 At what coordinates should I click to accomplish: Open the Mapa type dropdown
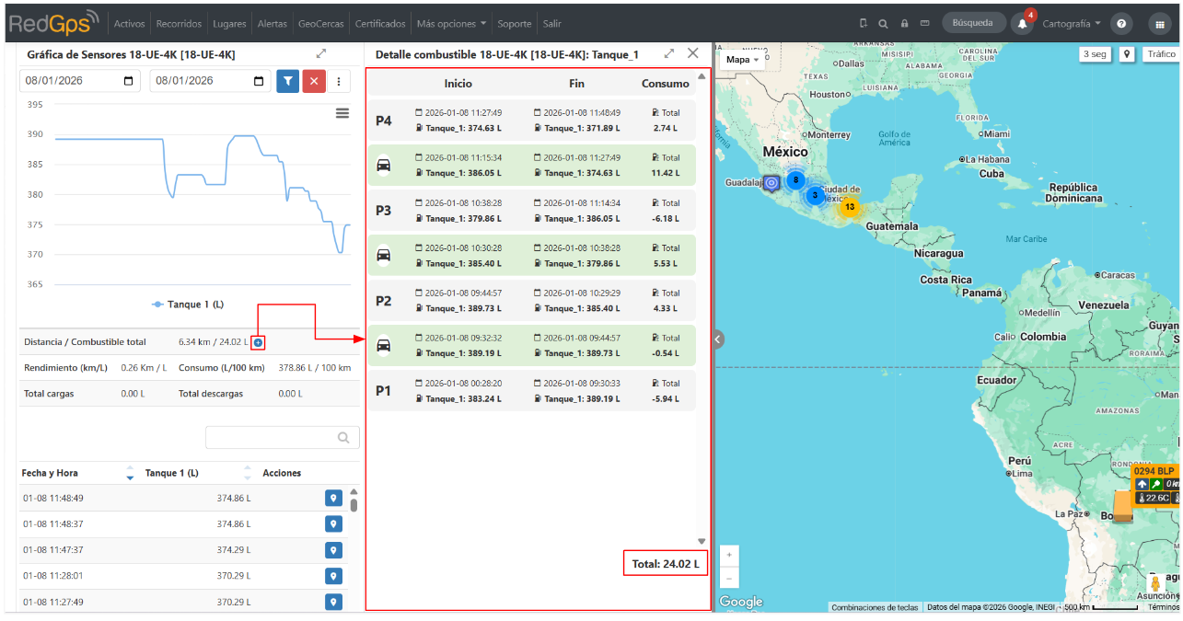(742, 60)
